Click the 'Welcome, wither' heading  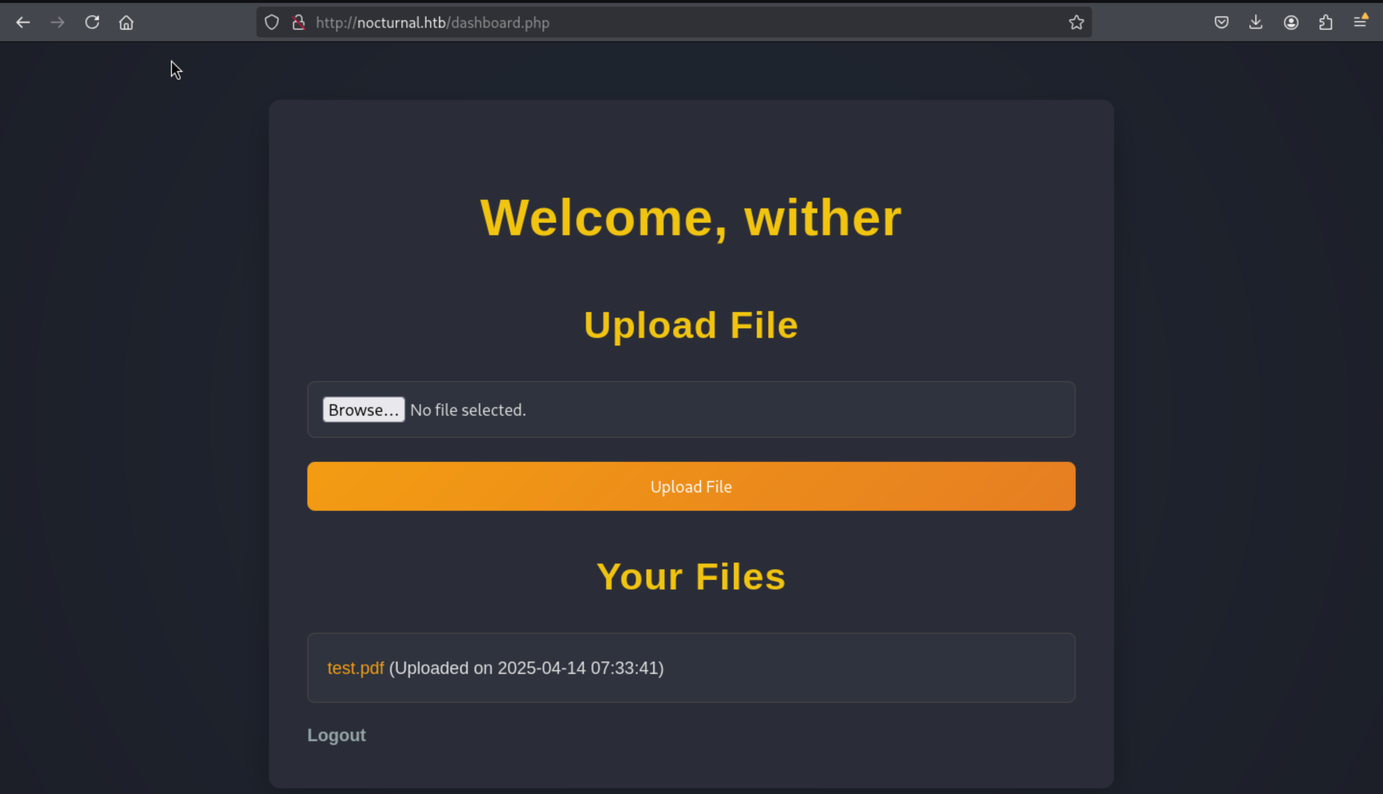tap(691, 218)
